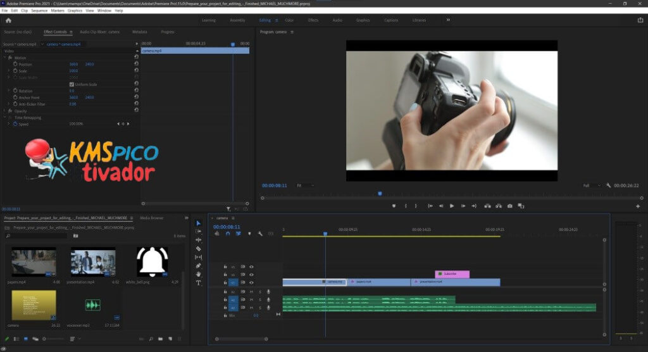Click the Program Monitor playhead marker

(x=380, y=194)
